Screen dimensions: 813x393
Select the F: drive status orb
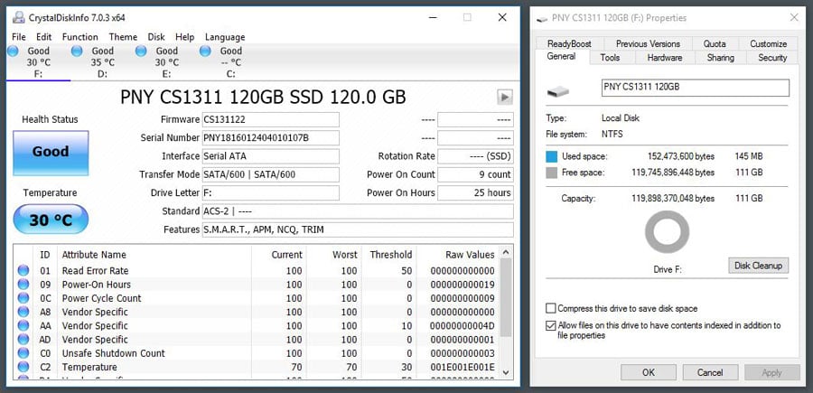click(x=13, y=51)
